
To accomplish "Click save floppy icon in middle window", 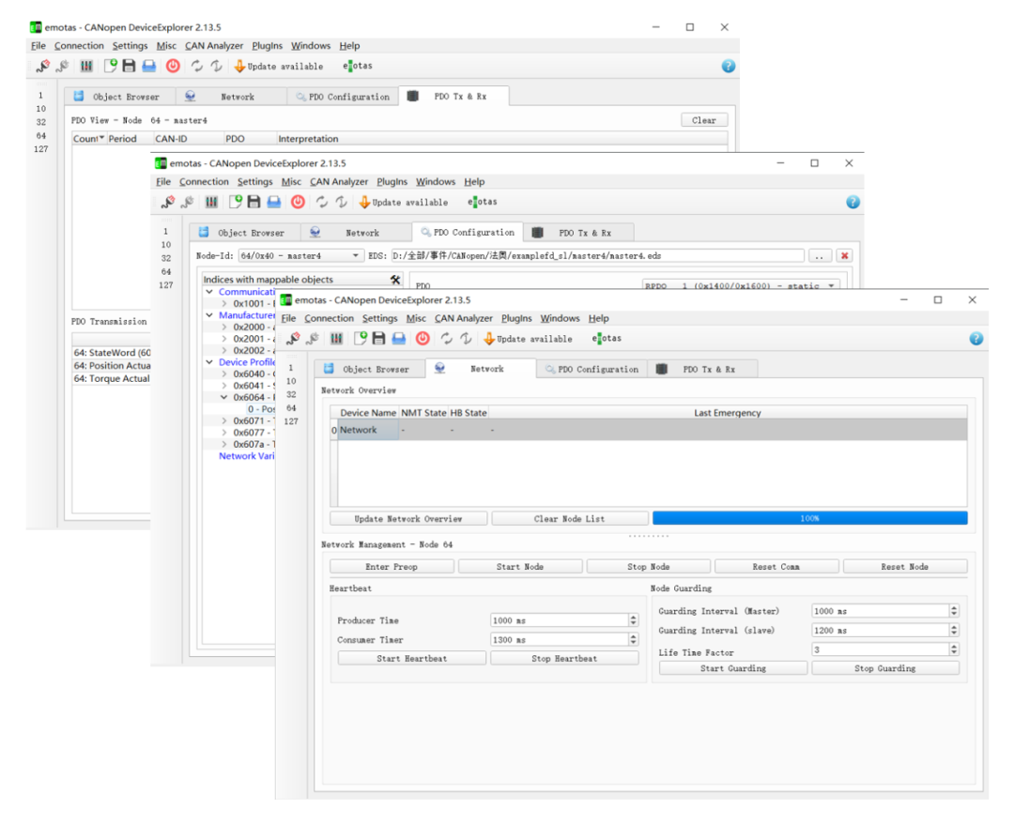I will 254,202.
